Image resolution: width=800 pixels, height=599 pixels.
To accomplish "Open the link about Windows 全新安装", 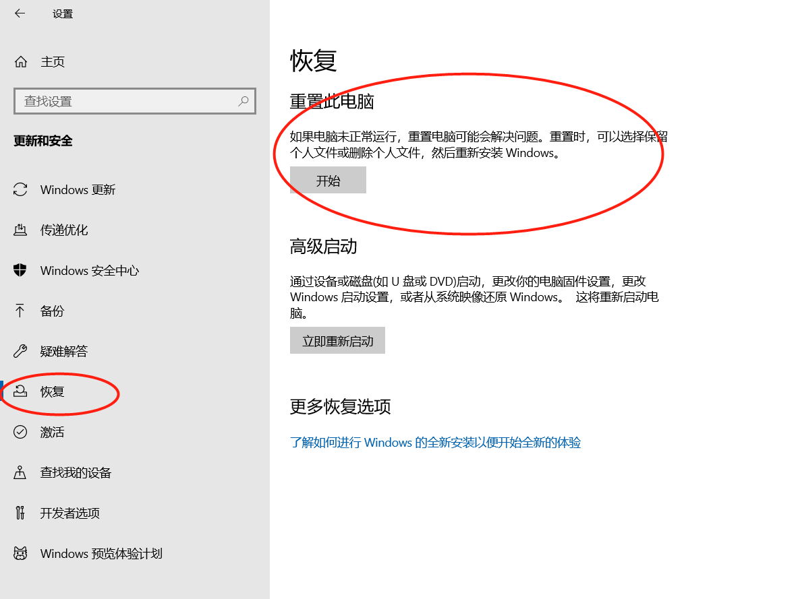I will pos(435,443).
